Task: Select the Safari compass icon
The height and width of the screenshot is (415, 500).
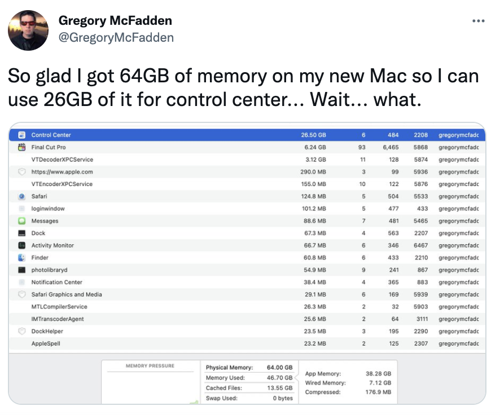Action: (x=22, y=196)
